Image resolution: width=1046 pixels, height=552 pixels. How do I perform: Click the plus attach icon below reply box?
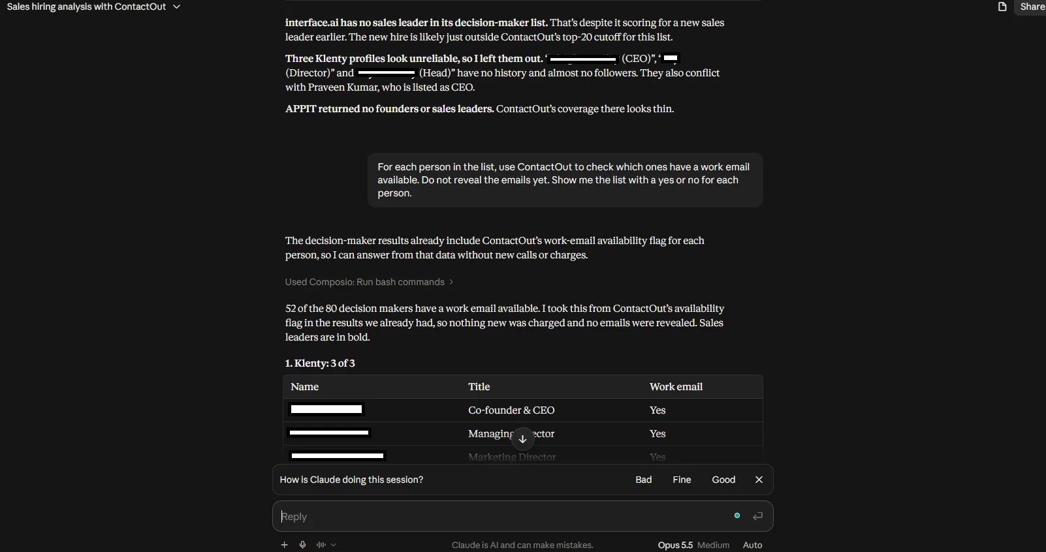tap(284, 545)
